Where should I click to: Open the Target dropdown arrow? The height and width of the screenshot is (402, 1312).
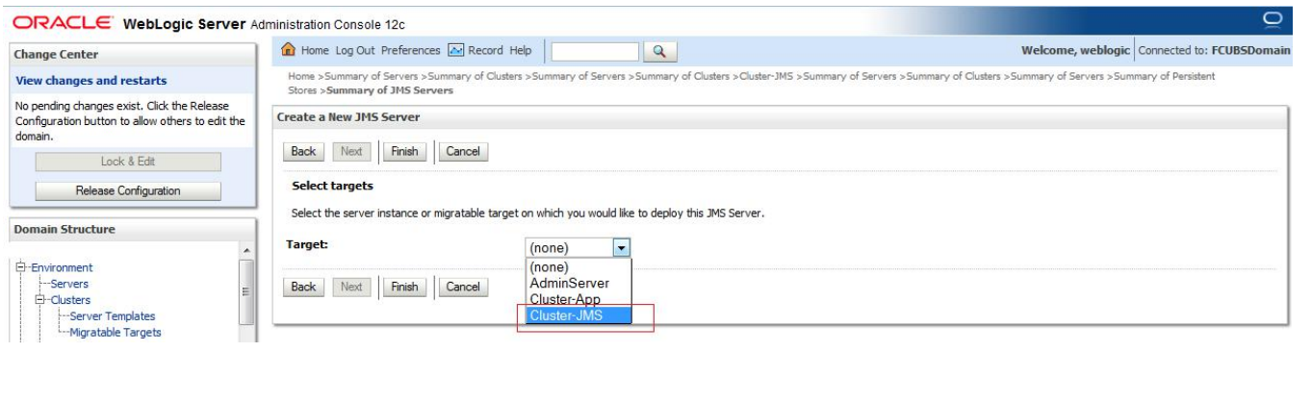pos(622,247)
